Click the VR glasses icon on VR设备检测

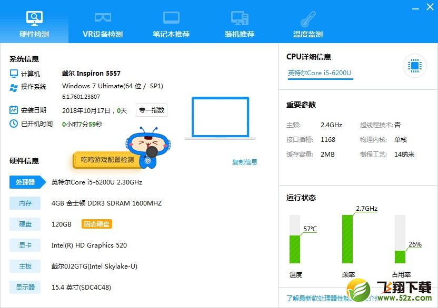point(102,17)
